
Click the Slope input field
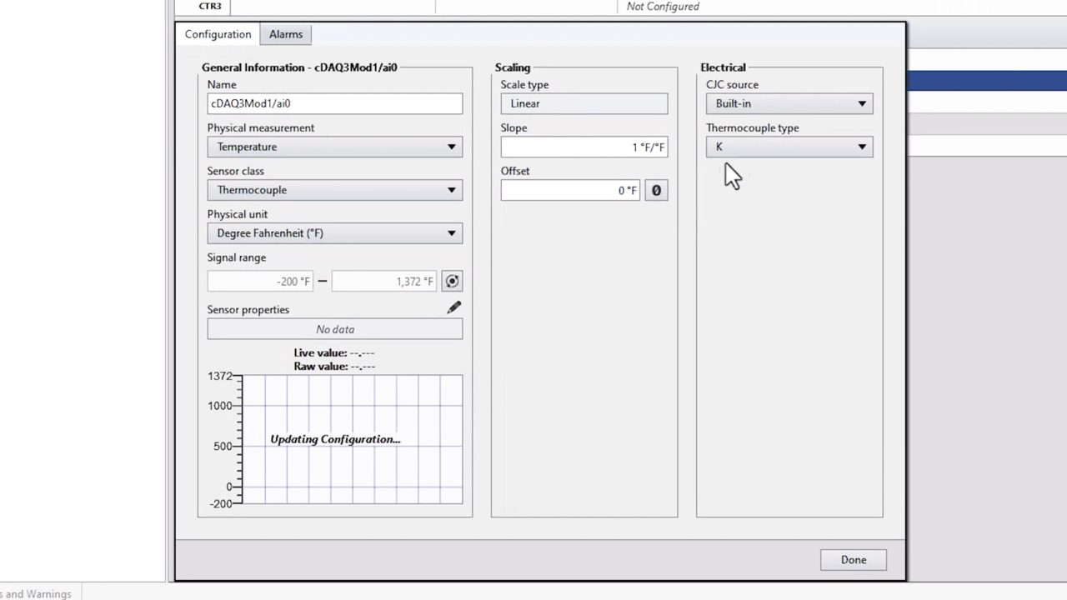point(584,147)
